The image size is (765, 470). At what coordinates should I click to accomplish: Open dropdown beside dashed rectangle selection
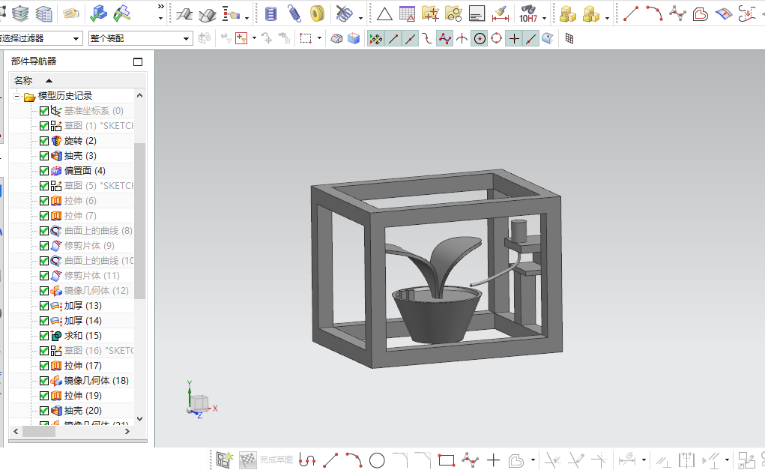point(319,38)
